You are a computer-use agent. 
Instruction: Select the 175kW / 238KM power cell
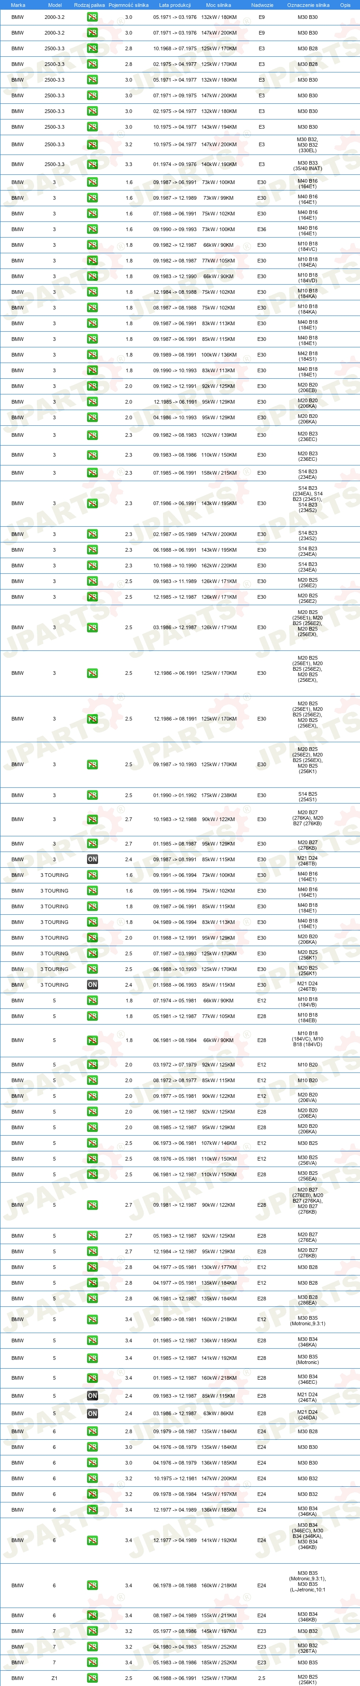click(x=219, y=796)
